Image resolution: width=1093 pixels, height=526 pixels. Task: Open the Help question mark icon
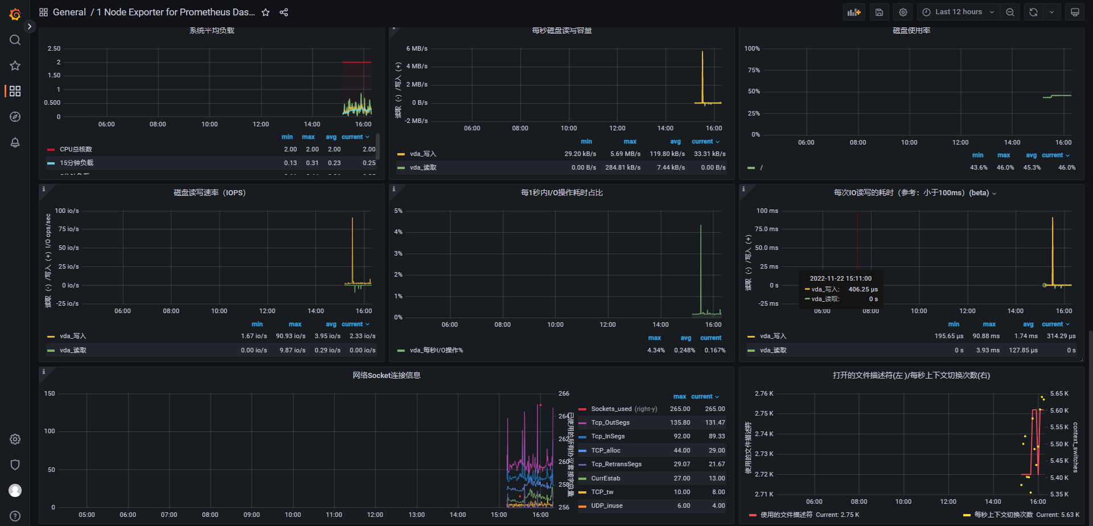(x=15, y=516)
